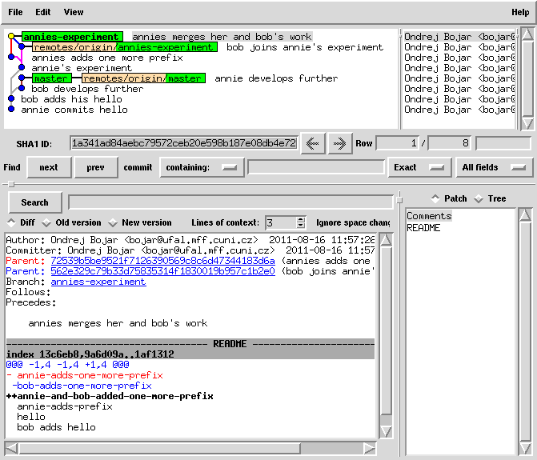Expand the All fields dropdown
This screenshot has width=537, height=460.
(x=494, y=167)
